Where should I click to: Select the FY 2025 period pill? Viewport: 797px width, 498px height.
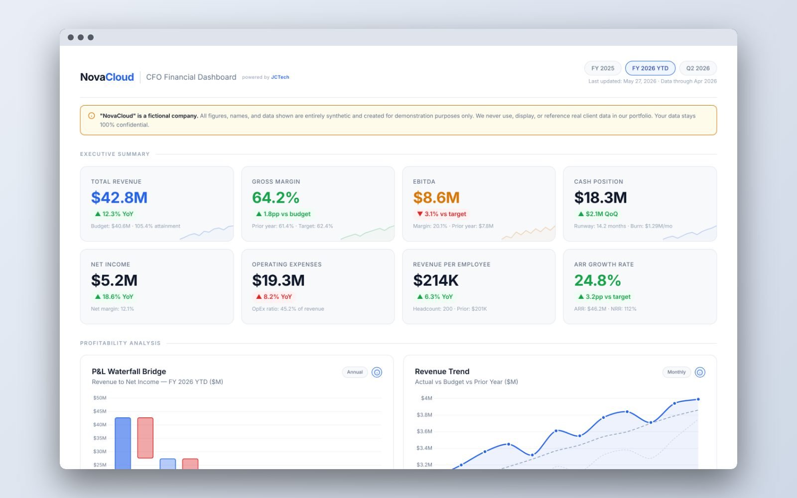click(603, 68)
